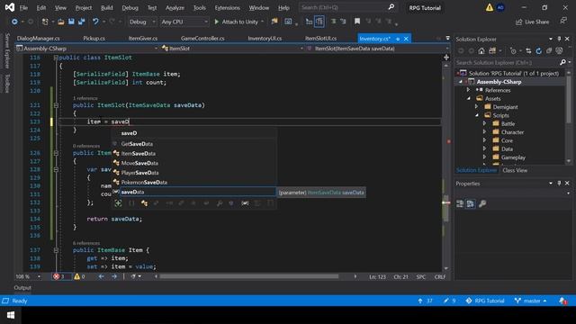Click the Categorized icon in Properties panel

[x=460, y=204]
